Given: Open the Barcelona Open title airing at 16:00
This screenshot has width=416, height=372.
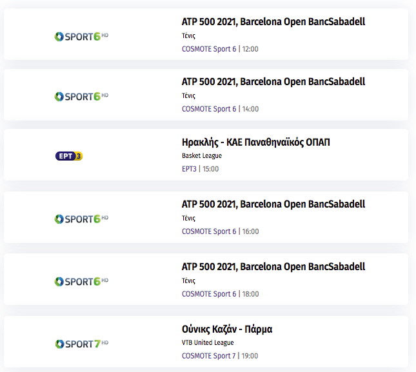Looking at the screenshot, I should coord(273,204).
